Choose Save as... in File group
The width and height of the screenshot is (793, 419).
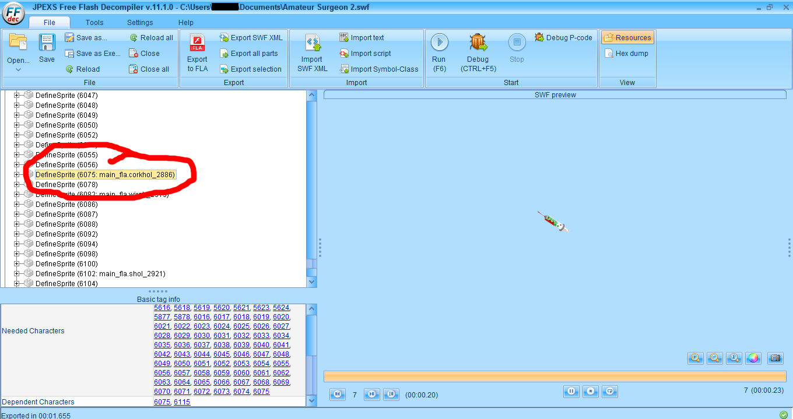(86, 38)
